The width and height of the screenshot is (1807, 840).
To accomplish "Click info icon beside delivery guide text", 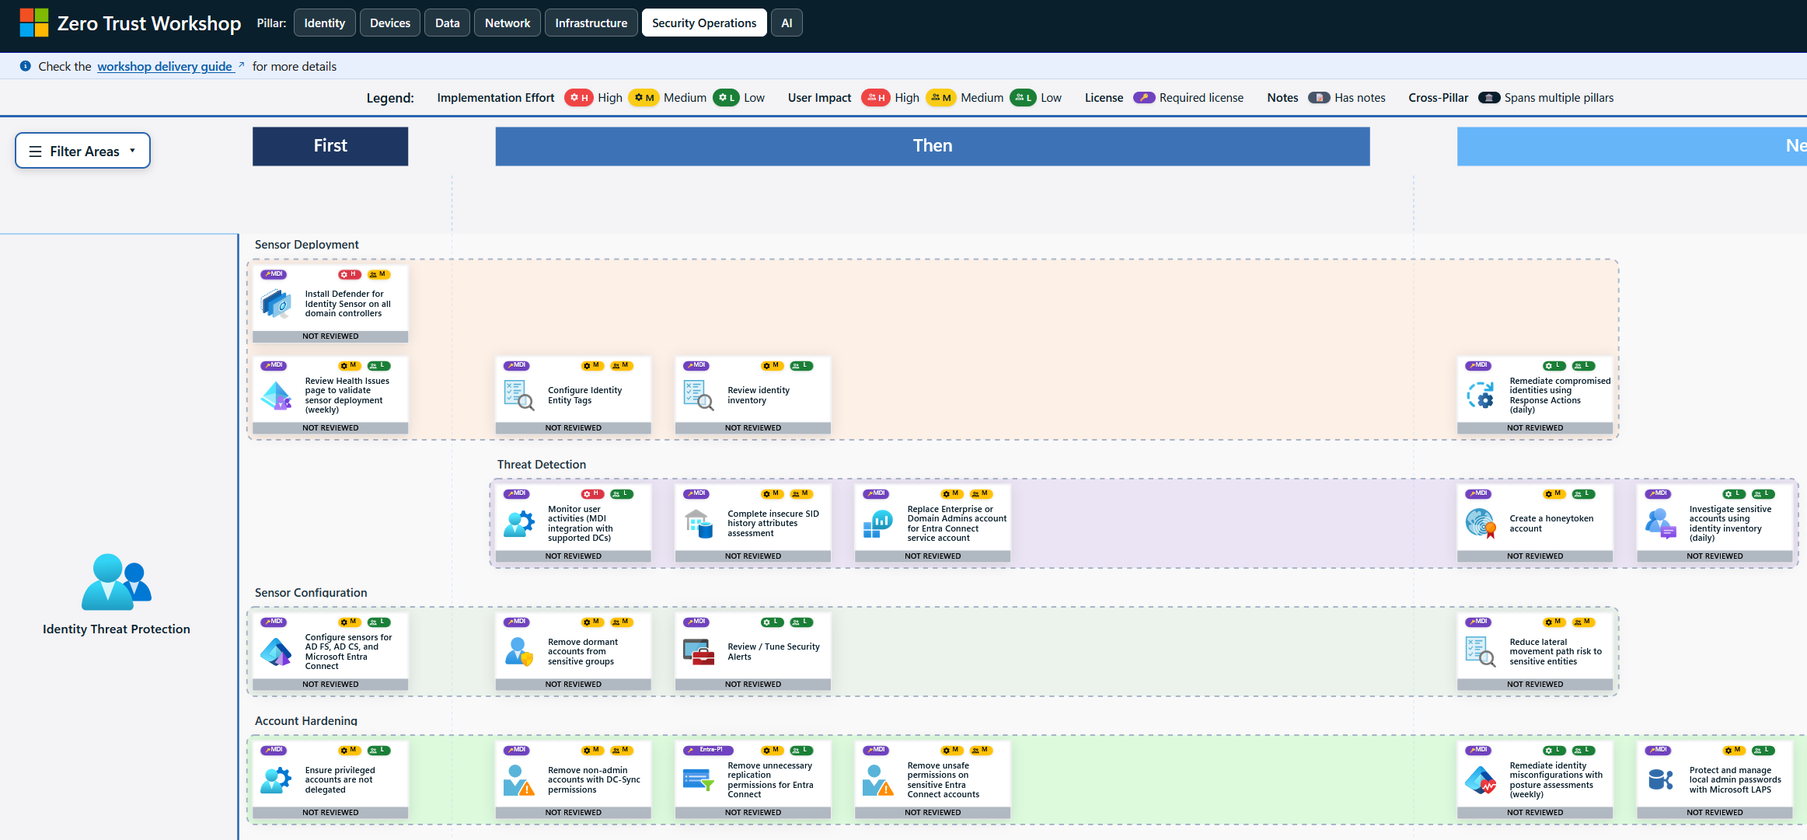I will pos(26,66).
